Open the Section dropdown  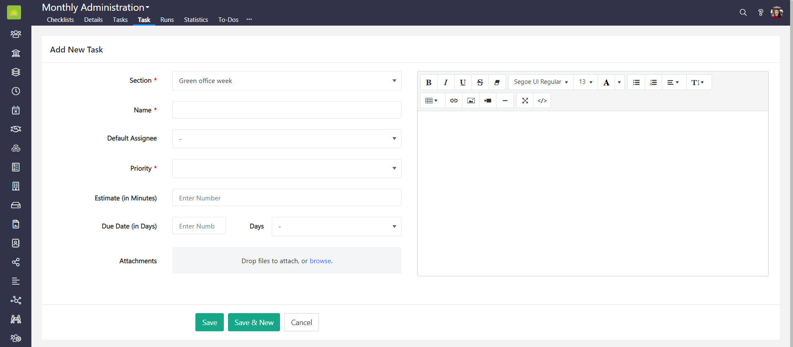point(286,81)
